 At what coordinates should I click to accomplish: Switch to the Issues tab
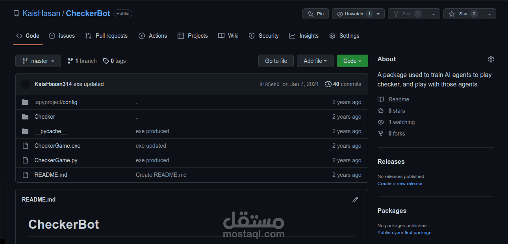pos(62,36)
